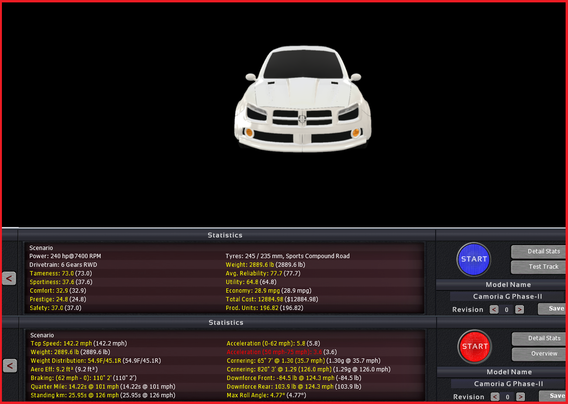Select the Braking: (62 mph - 0) stat
This screenshot has height=404, width=568.
[84, 378]
